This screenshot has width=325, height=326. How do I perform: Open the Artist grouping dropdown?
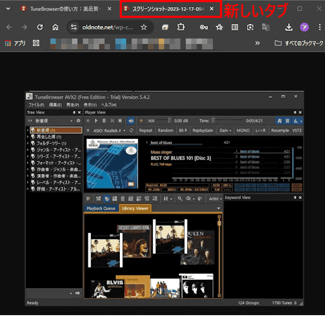pyautogui.click(x=215, y=199)
